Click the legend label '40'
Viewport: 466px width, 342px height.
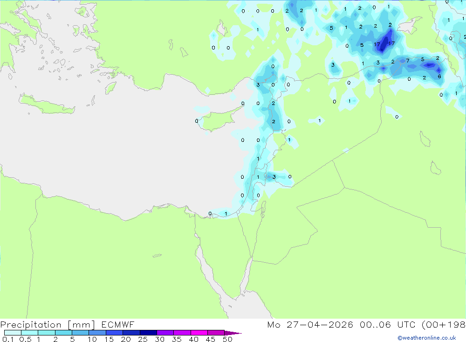(x=194, y=339)
